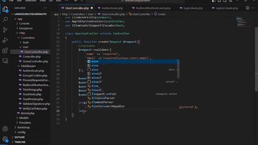
Task: Open the View menu
Action: [x=43, y=1]
